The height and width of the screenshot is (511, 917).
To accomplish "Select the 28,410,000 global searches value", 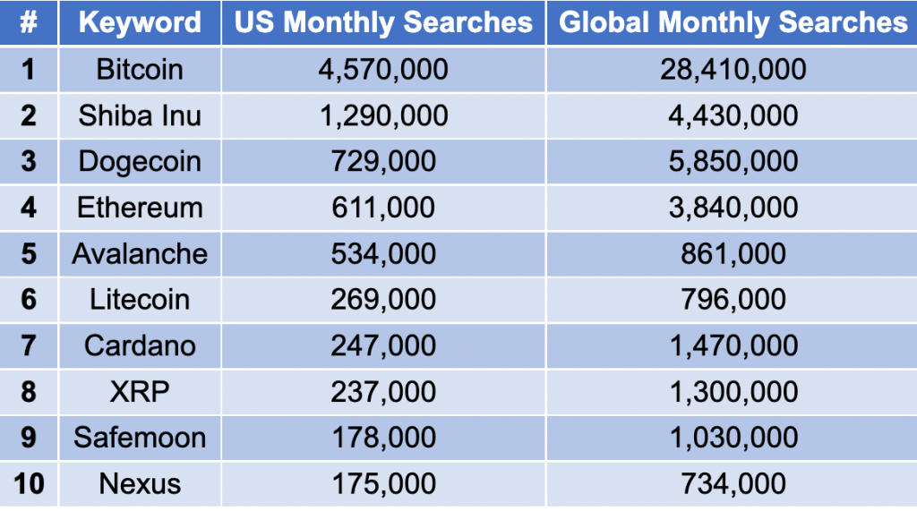I will (x=733, y=69).
